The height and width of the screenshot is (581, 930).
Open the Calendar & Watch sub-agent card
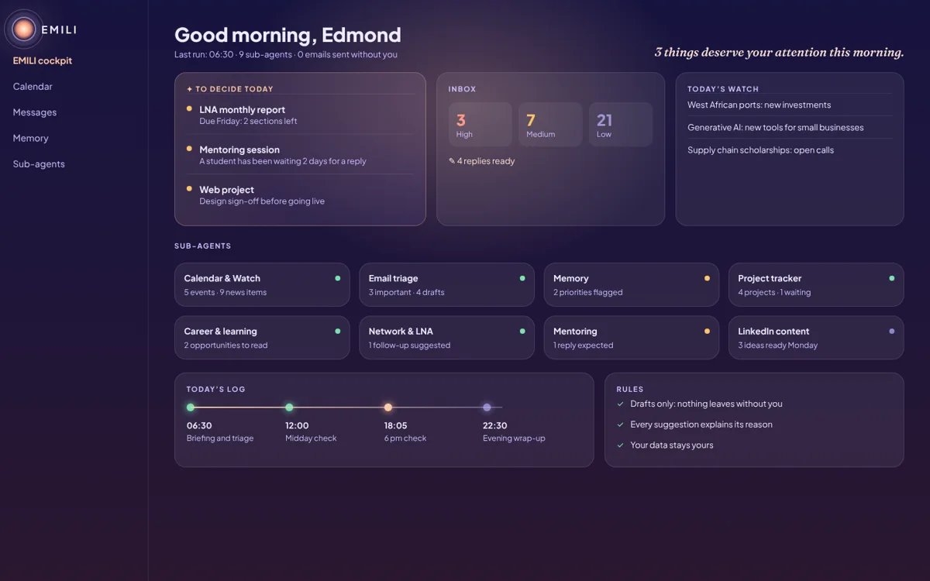tap(262, 284)
